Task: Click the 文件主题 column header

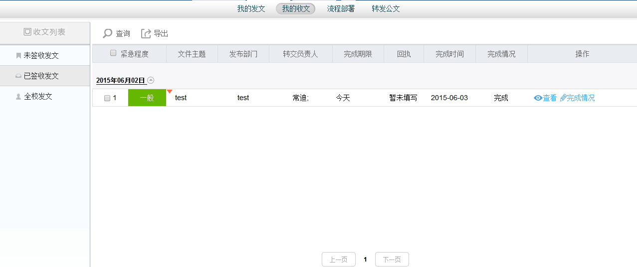Action: point(192,54)
